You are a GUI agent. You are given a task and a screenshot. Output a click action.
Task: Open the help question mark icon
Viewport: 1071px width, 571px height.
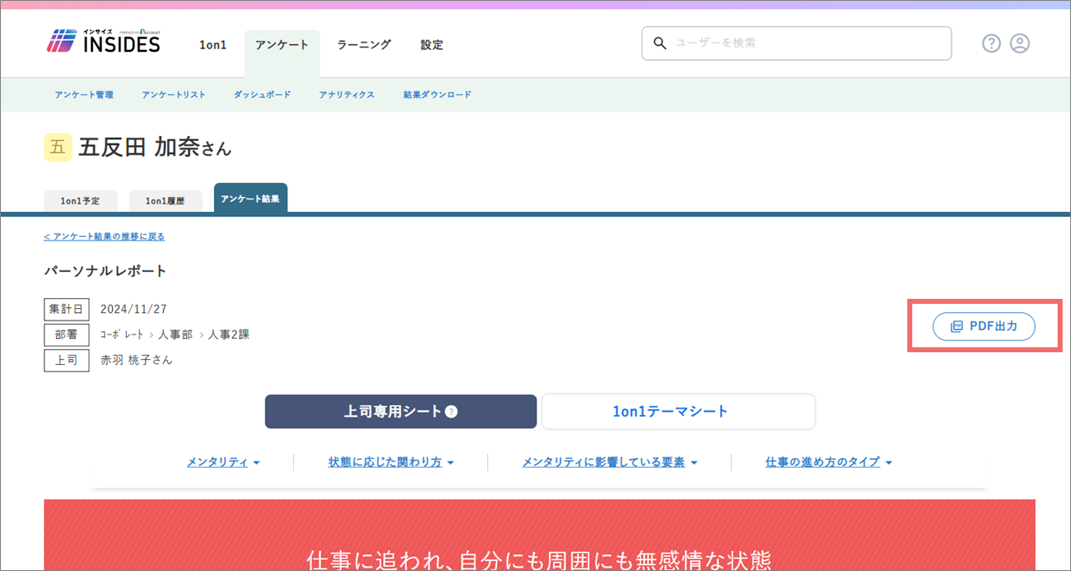click(x=991, y=43)
